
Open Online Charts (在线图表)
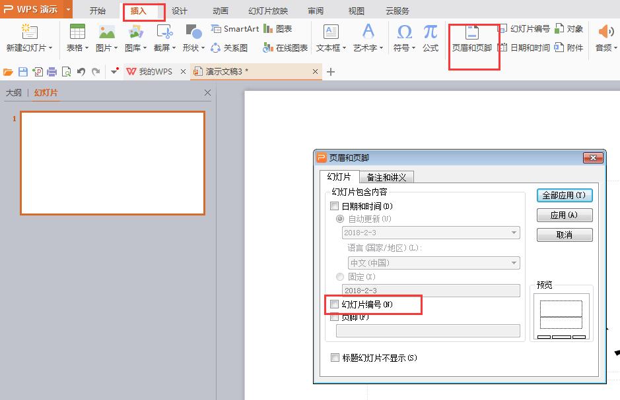(x=285, y=47)
